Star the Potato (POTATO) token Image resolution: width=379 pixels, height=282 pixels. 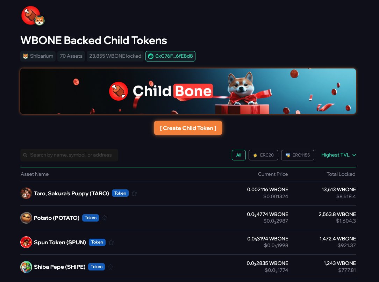pyautogui.click(x=105, y=218)
